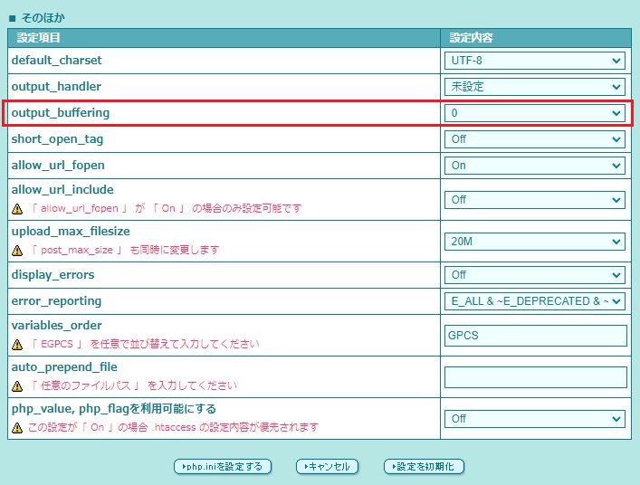Image resolution: width=640 pixels, height=485 pixels.
Task: Focus the auto_prepend_file input field
Action: coord(535,377)
